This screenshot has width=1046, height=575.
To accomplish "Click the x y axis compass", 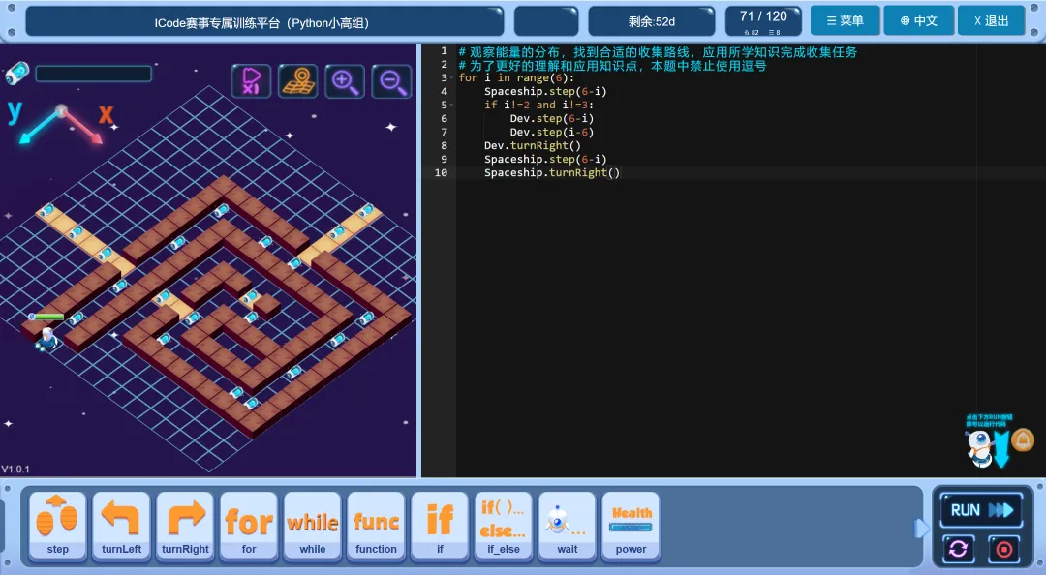I will pos(61,123).
